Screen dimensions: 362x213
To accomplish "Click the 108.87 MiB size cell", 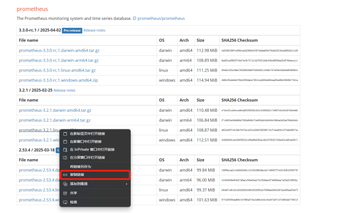I will coord(207,130).
